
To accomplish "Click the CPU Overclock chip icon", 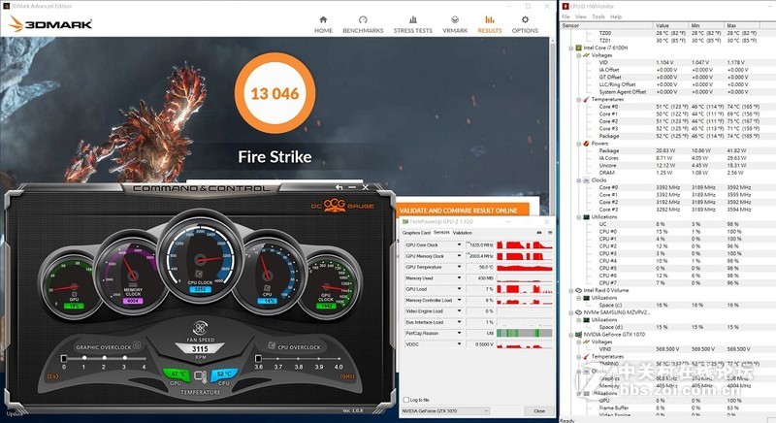I will (x=272, y=345).
